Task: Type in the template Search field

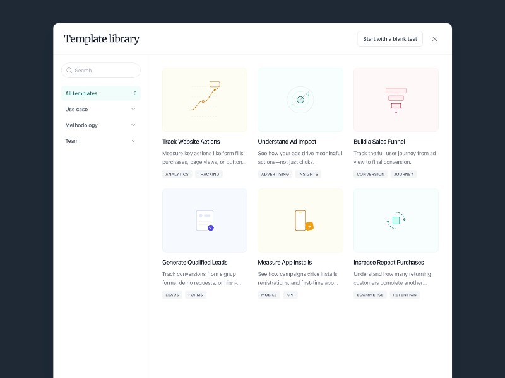Action: point(104,71)
